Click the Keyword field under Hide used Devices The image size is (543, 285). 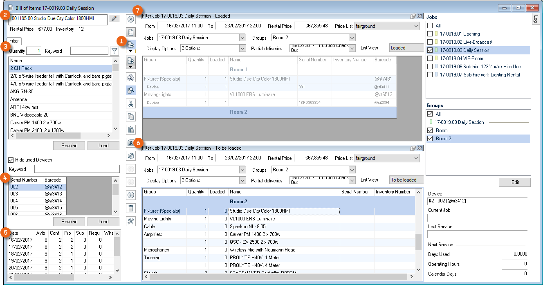click(x=77, y=169)
